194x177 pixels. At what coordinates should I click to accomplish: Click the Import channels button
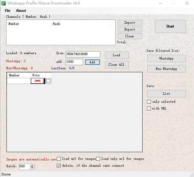pyautogui.click(x=130, y=23)
